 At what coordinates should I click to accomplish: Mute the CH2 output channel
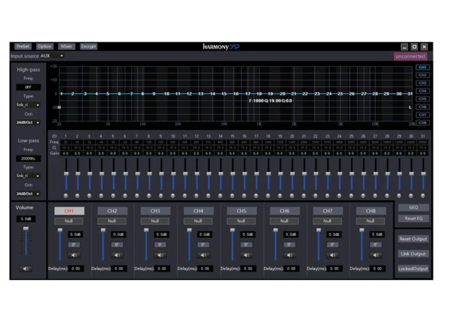(x=117, y=255)
